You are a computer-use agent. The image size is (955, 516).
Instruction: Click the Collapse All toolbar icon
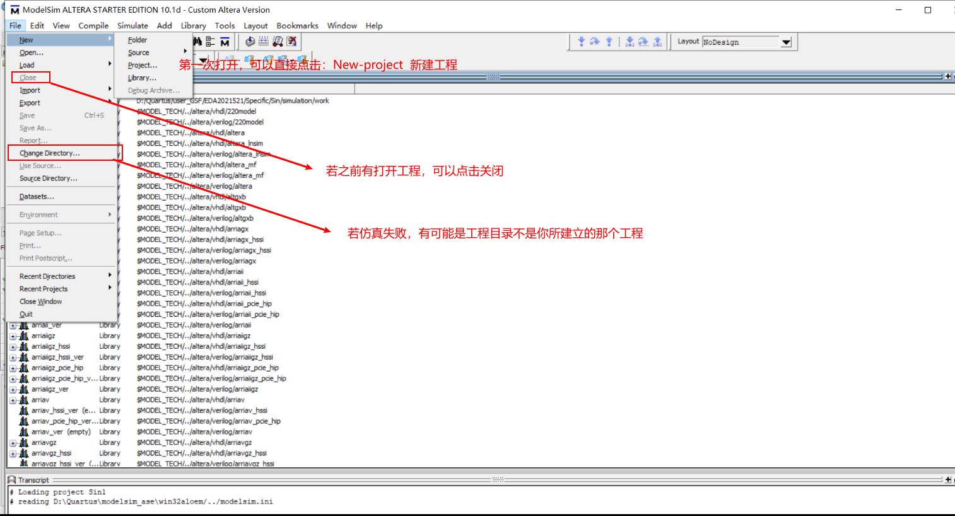210,42
